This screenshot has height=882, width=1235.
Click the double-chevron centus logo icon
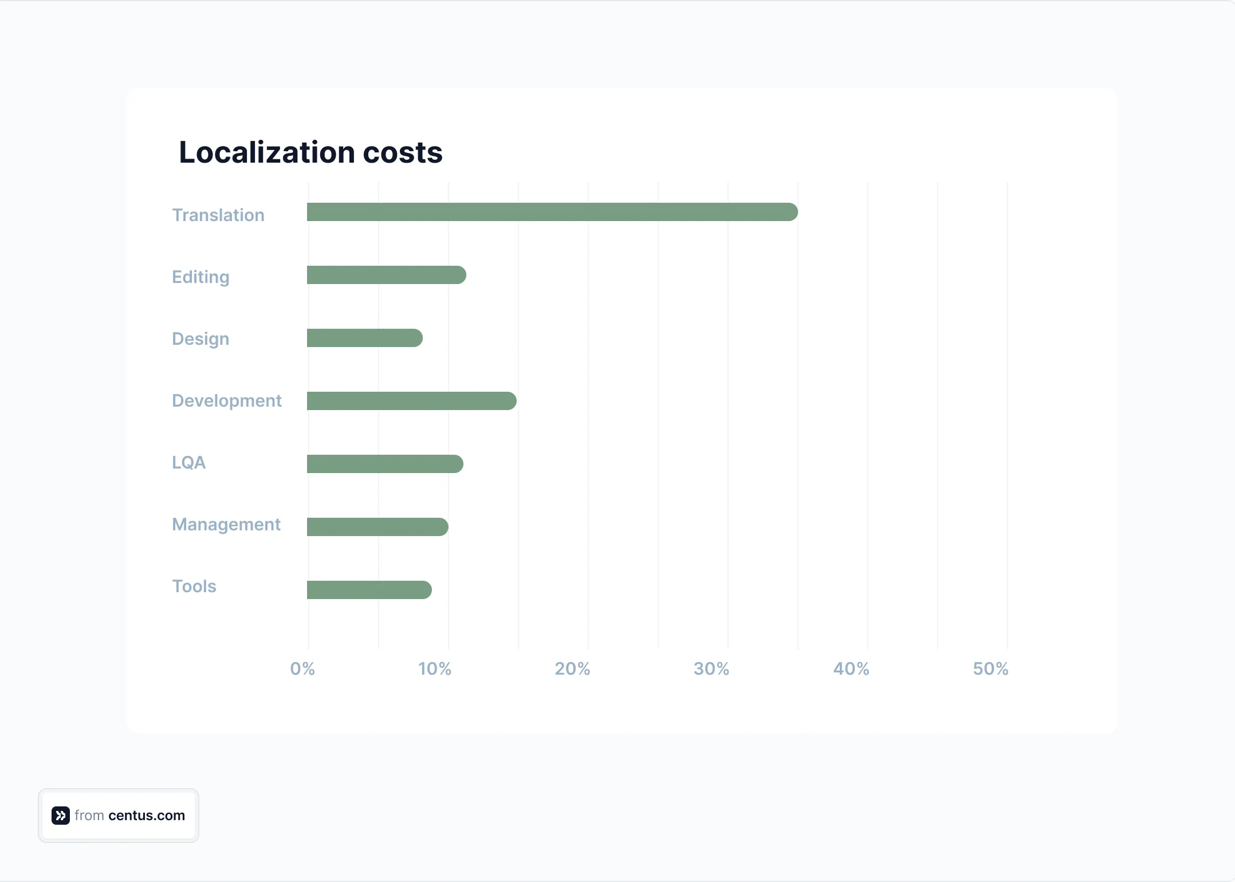tap(60, 815)
